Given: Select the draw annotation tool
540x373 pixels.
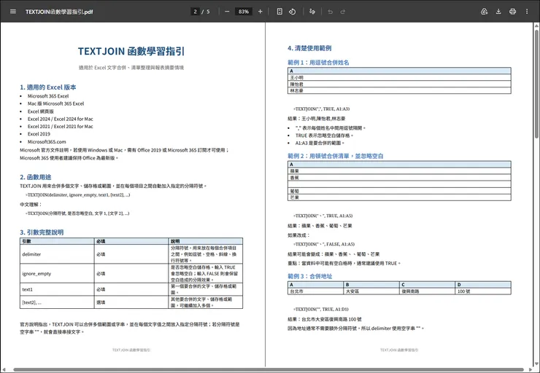Looking at the screenshot, I should click(312, 12).
